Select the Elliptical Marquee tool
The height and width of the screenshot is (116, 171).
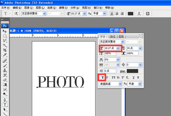coord(5,36)
